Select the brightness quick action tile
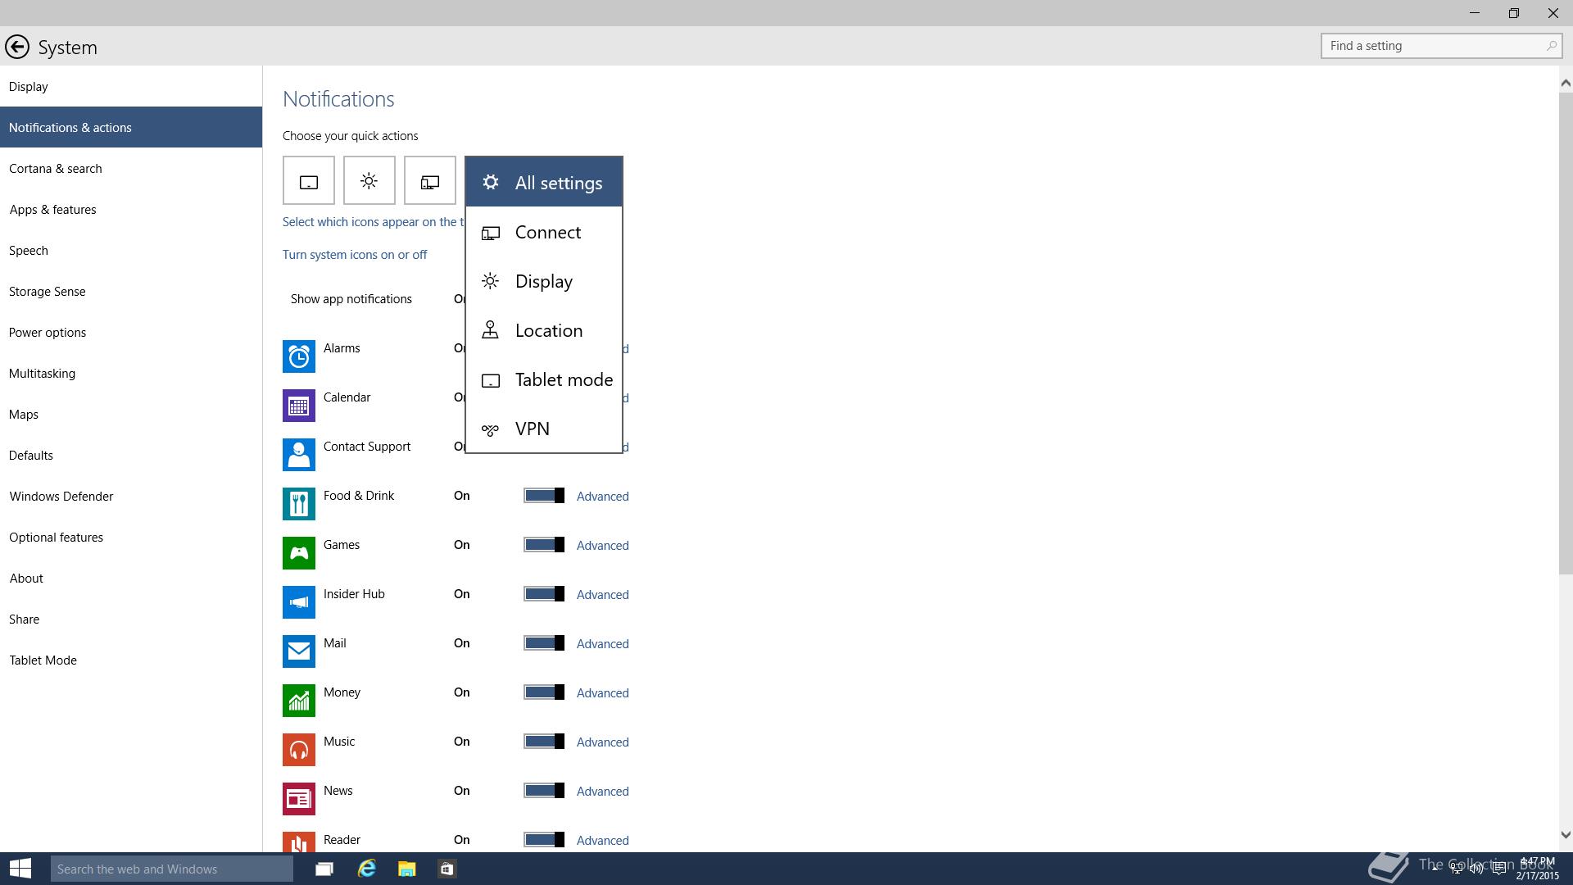 pyautogui.click(x=369, y=180)
